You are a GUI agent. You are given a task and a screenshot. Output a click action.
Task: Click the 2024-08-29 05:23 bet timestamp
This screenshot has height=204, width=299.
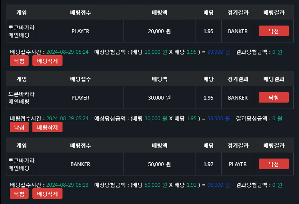67,185
